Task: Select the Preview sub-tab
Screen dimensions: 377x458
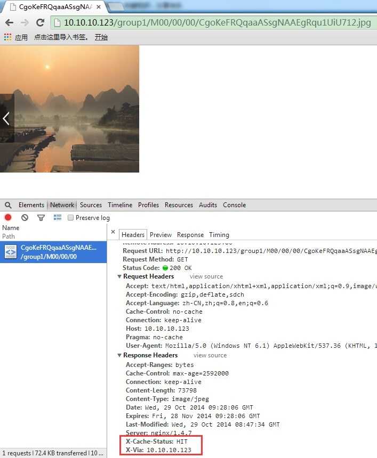Action: 161,235
